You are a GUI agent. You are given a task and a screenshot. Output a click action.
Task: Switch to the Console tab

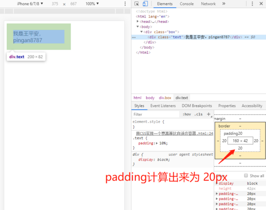click(187, 4)
